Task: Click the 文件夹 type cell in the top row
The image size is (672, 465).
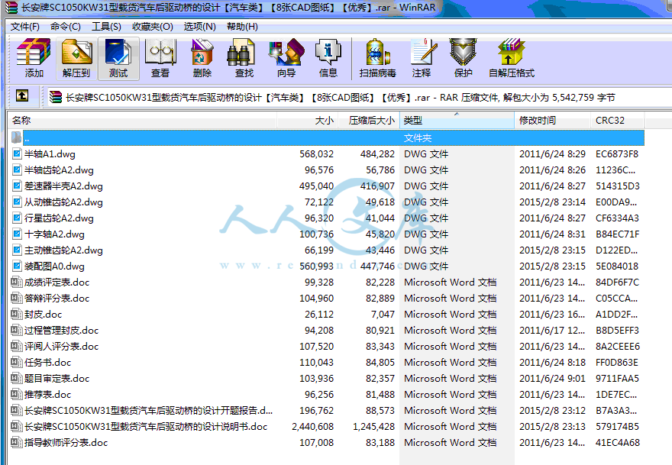Action: click(418, 138)
